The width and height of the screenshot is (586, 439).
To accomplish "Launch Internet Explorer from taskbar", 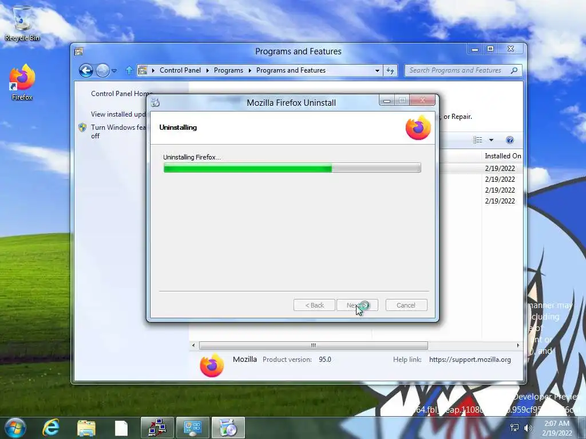I will pos(51,428).
